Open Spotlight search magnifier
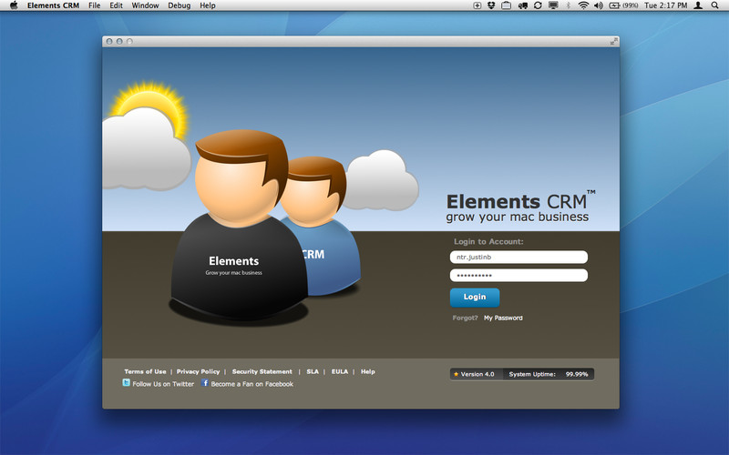The width and height of the screenshot is (729, 455). coord(715,5)
